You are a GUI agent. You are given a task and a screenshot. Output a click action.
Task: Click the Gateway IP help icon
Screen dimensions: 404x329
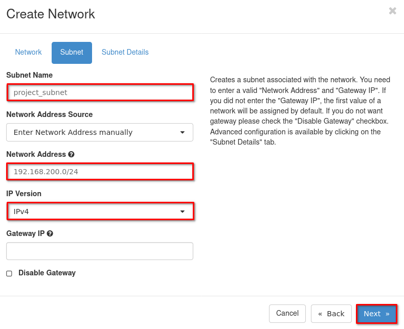pos(50,233)
